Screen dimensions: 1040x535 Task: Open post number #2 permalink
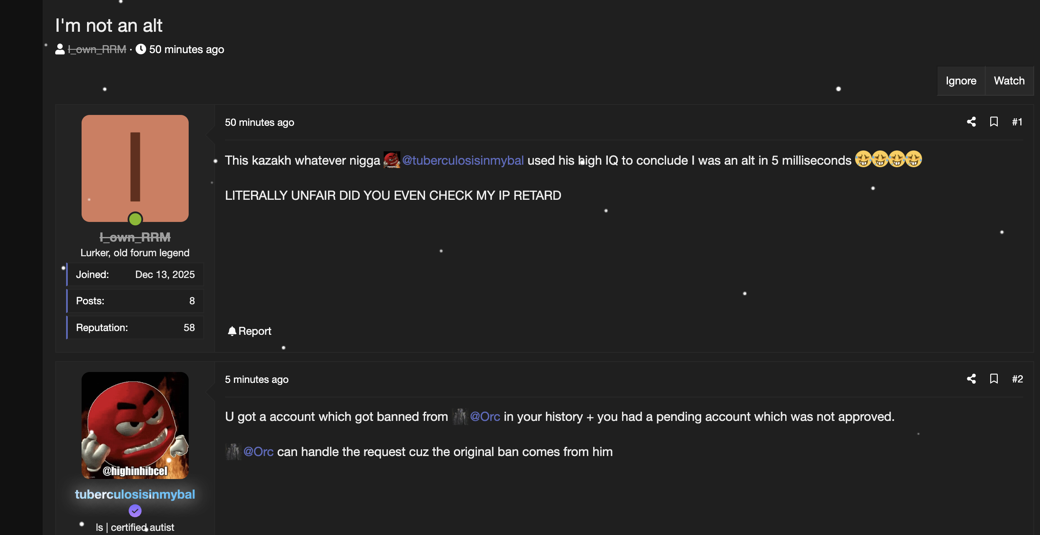point(1017,379)
